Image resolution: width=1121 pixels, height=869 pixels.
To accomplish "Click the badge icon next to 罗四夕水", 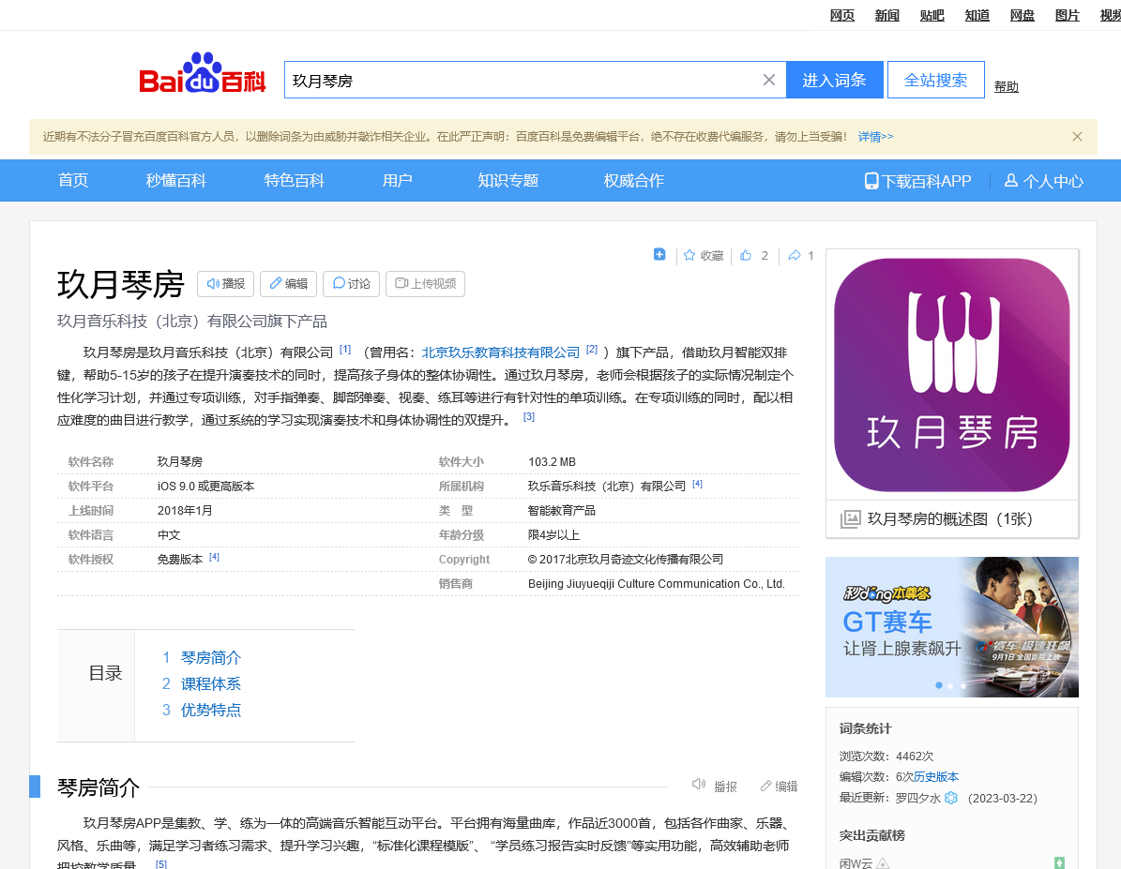I will 951,798.
